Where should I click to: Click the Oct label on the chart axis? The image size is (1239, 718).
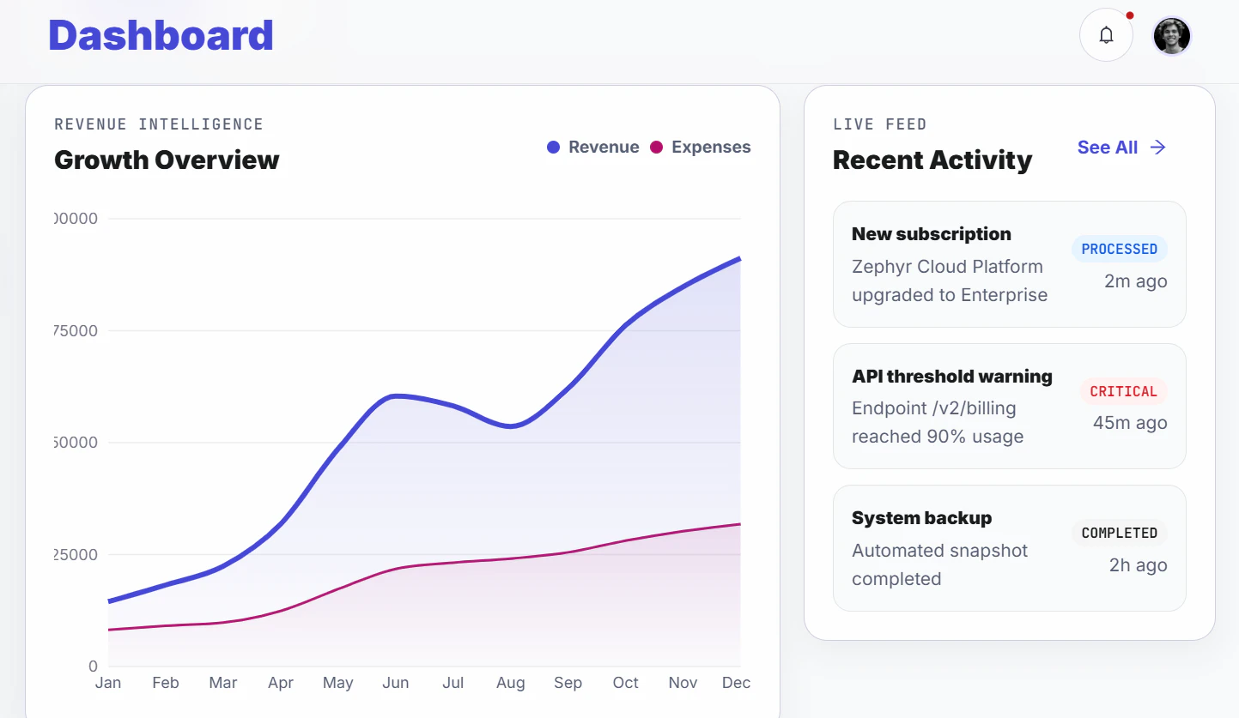tap(626, 683)
